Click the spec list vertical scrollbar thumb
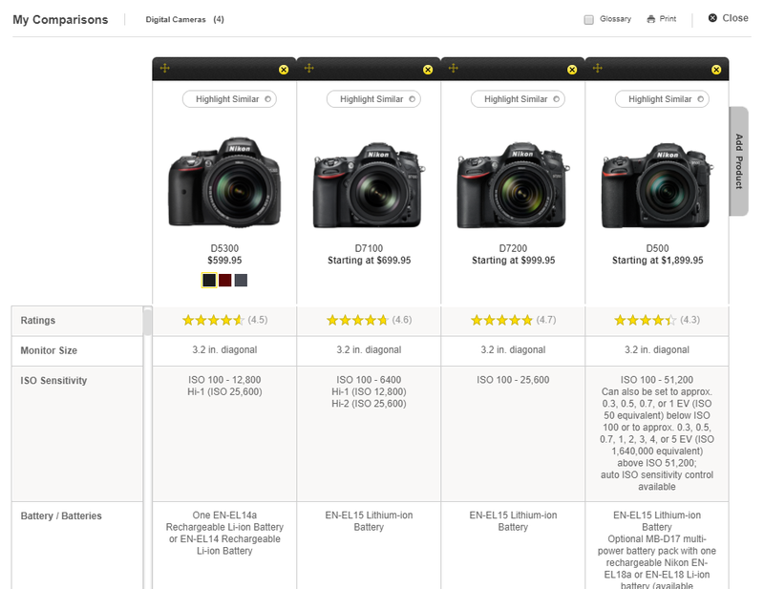This screenshot has width=764, height=589. [x=148, y=322]
